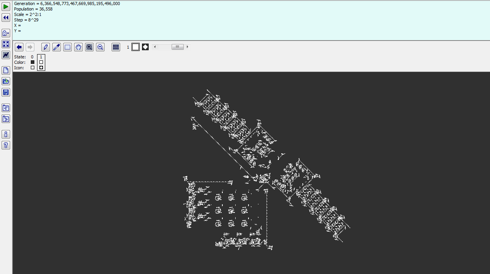Click the reset pattern rewind button

coord(6,18)
